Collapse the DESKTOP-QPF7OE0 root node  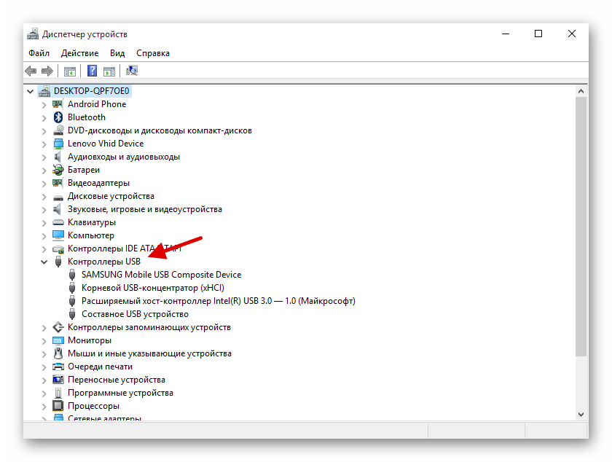coord(31,91)
